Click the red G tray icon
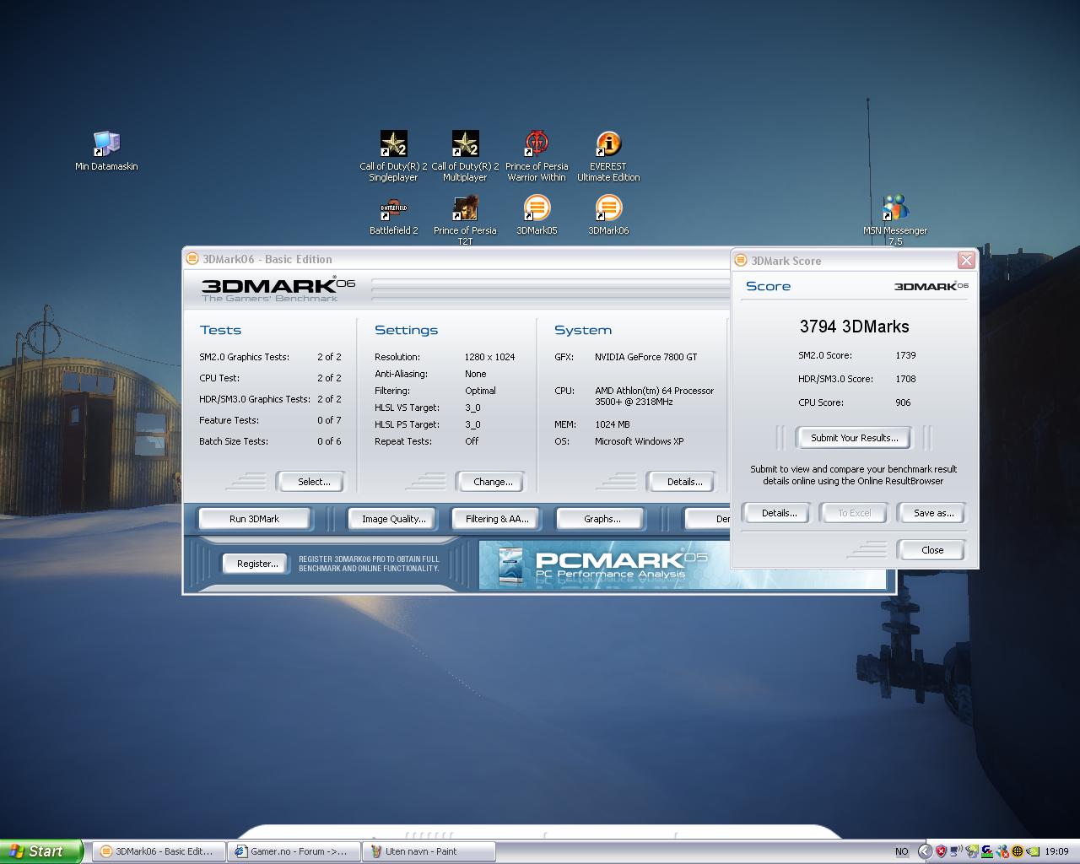 [x=987, y=851]
